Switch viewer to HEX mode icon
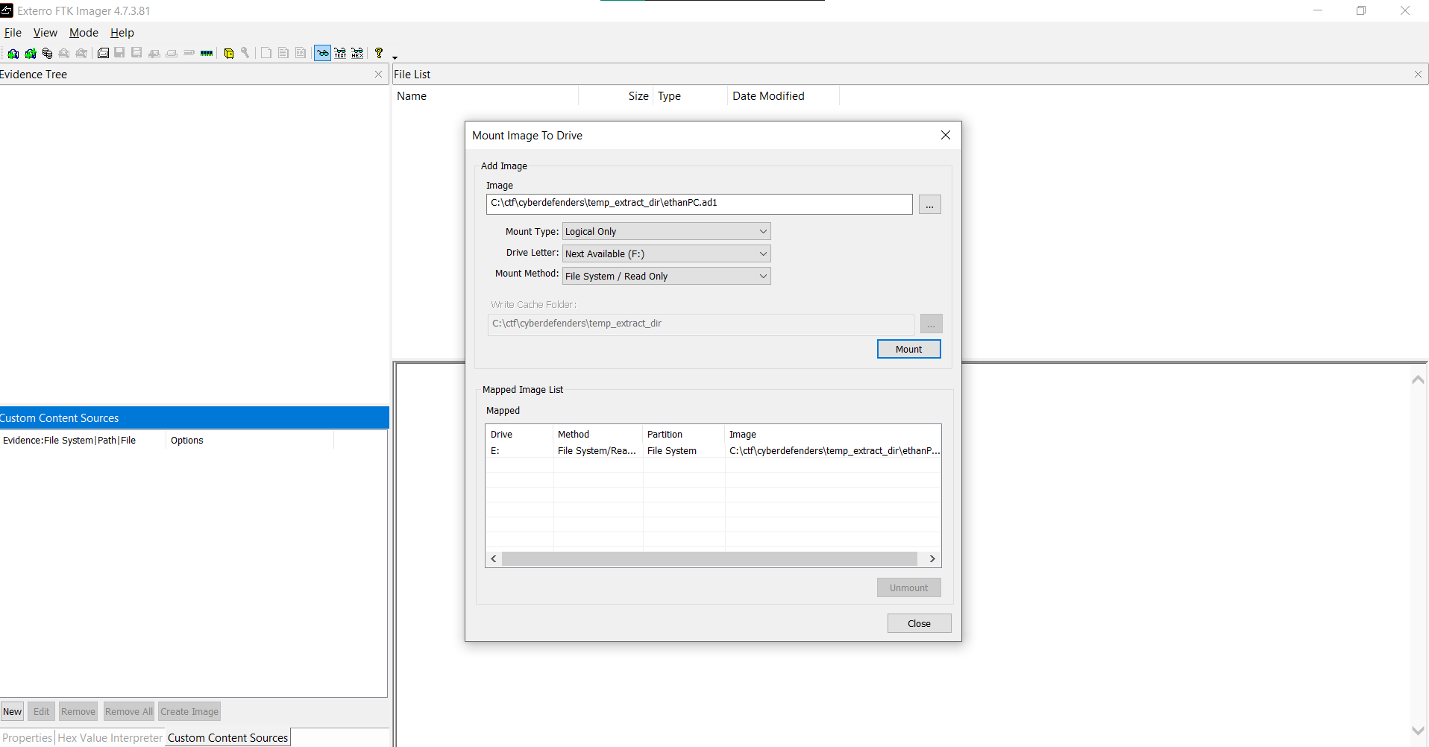The width and height of the screenshot is (1429, 747). point(357,53)
